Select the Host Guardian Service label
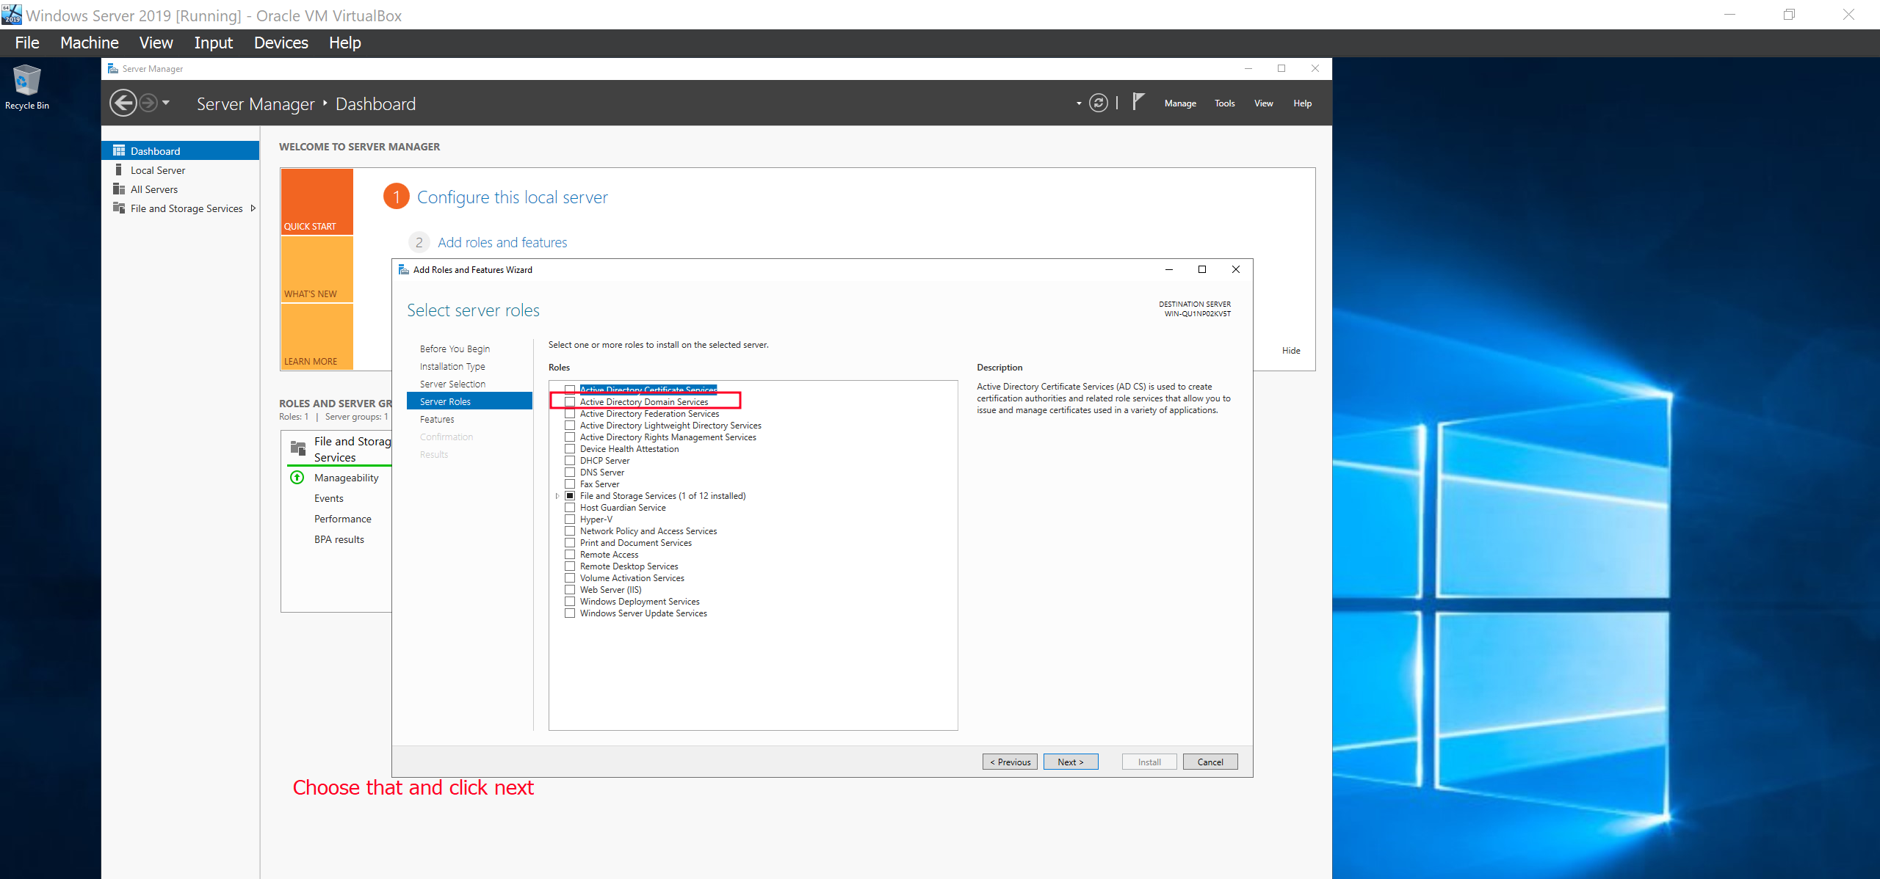The width and height of the screenshot is (1880, 879). (623, 507)
